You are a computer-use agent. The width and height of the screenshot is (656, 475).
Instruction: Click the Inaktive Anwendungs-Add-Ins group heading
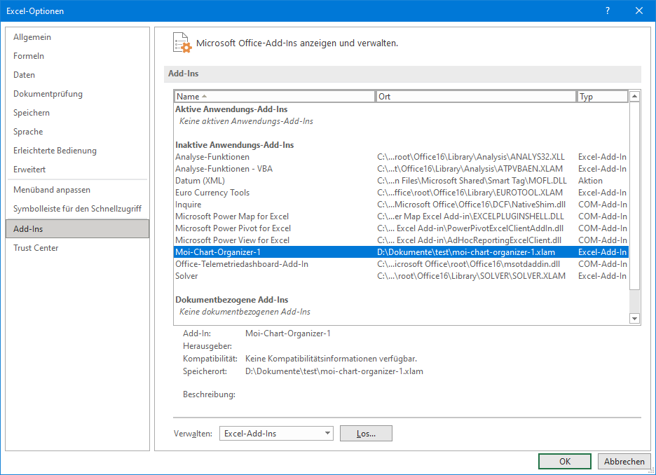tap(234, 145)
